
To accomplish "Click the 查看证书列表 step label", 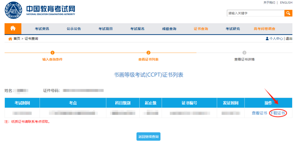I will (148, 59).
